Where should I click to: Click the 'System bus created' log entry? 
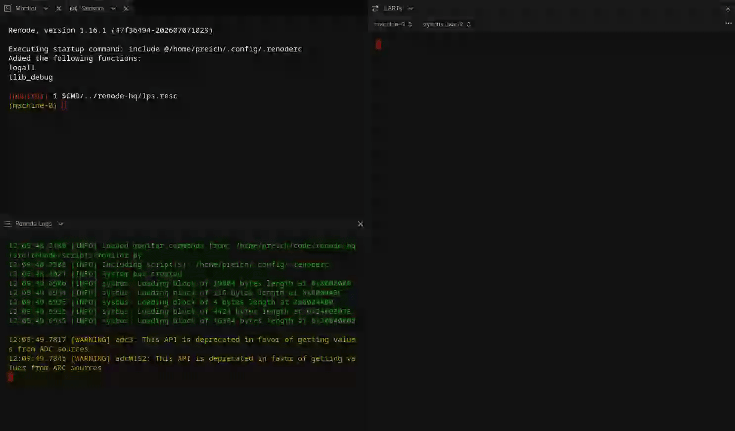[x=95, y=274]
